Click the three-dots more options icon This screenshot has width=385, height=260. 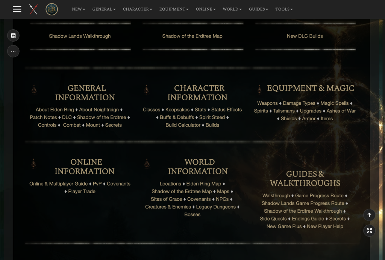(13, 51)
